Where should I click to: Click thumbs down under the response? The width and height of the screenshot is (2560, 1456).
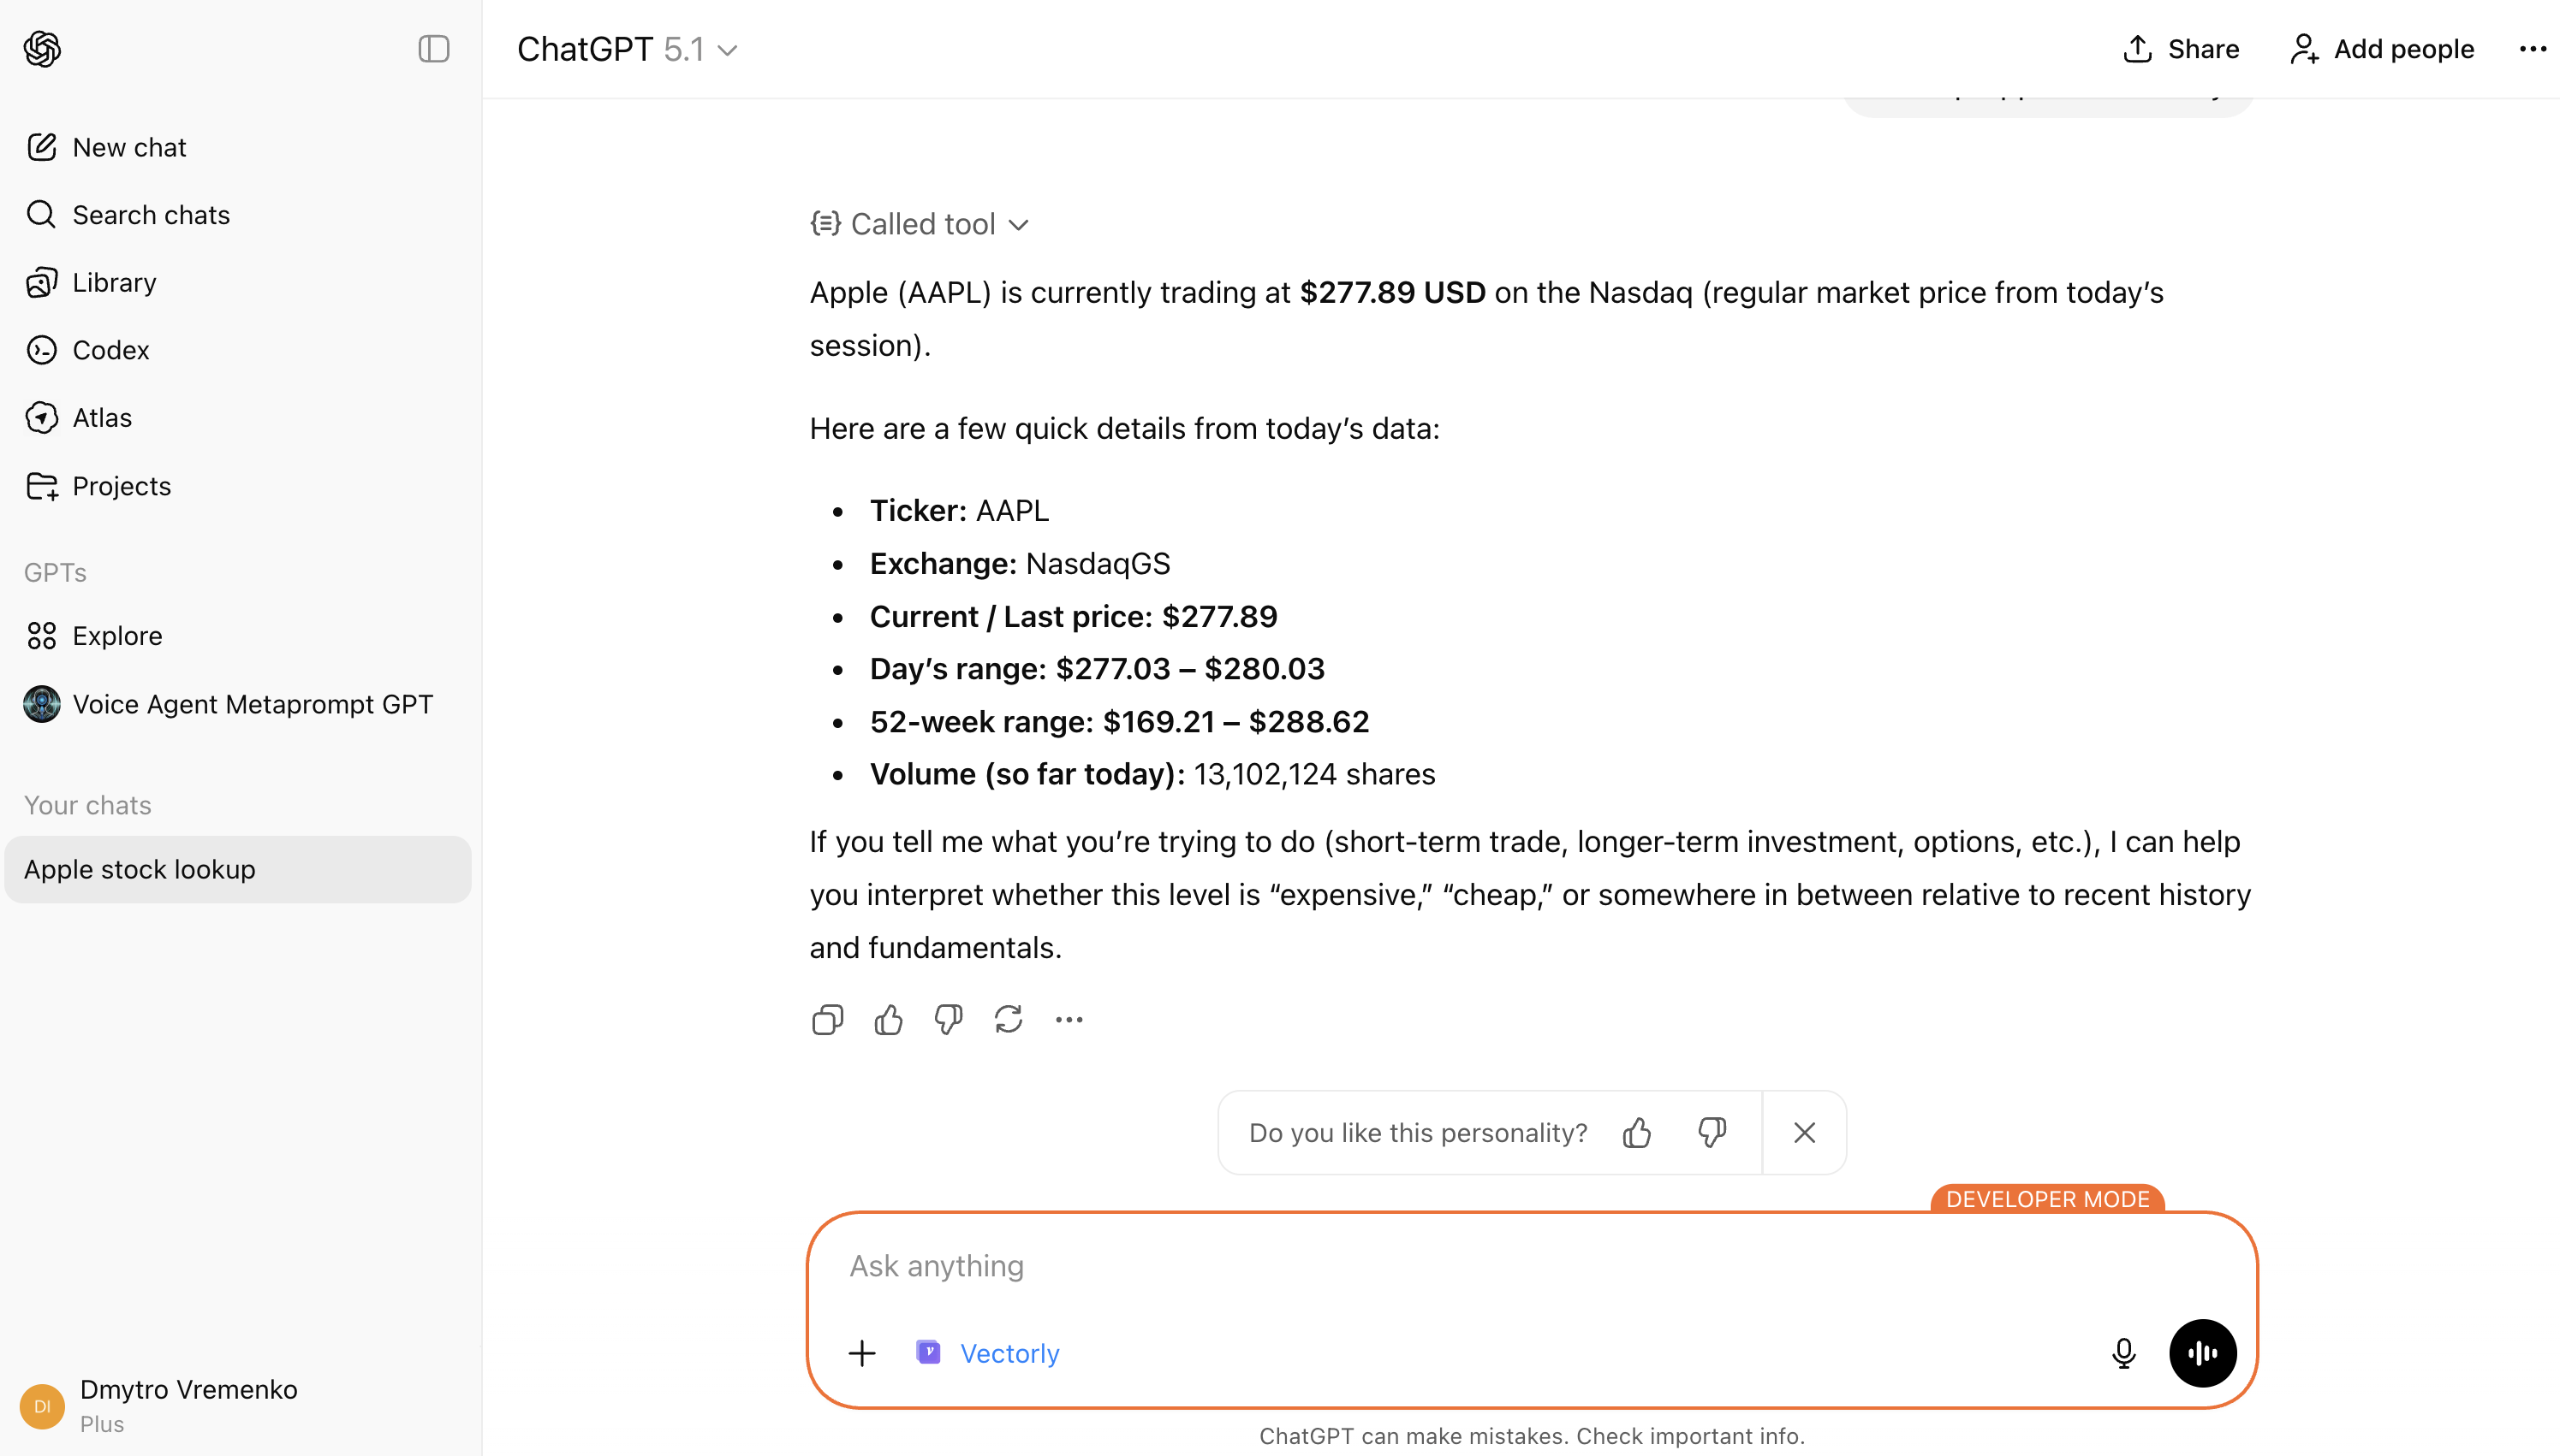[x=948, y=1020]
